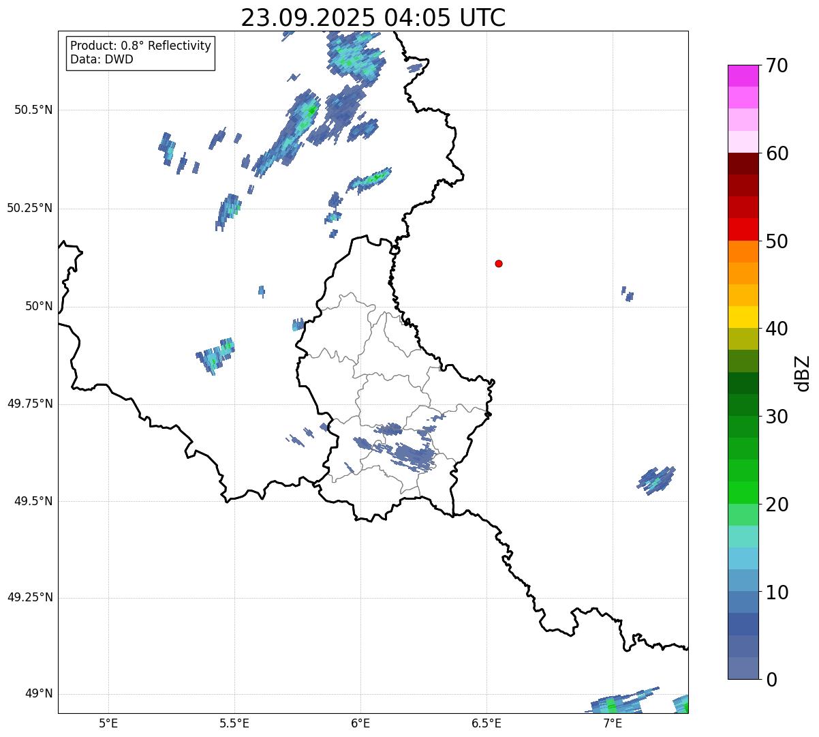Pick the yellow swatch just above 40 dBZ
819x737 pixels.
tap(743, 317)
